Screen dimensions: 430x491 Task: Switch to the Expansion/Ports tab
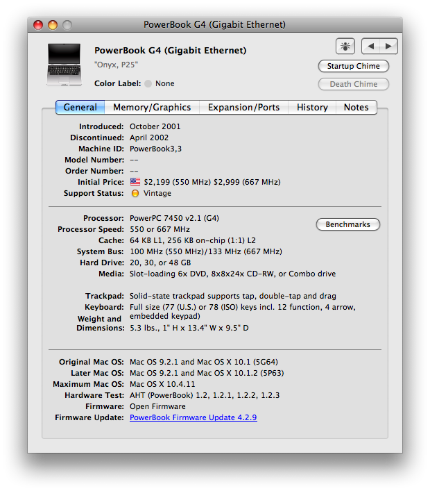click(x=243, y=108)
